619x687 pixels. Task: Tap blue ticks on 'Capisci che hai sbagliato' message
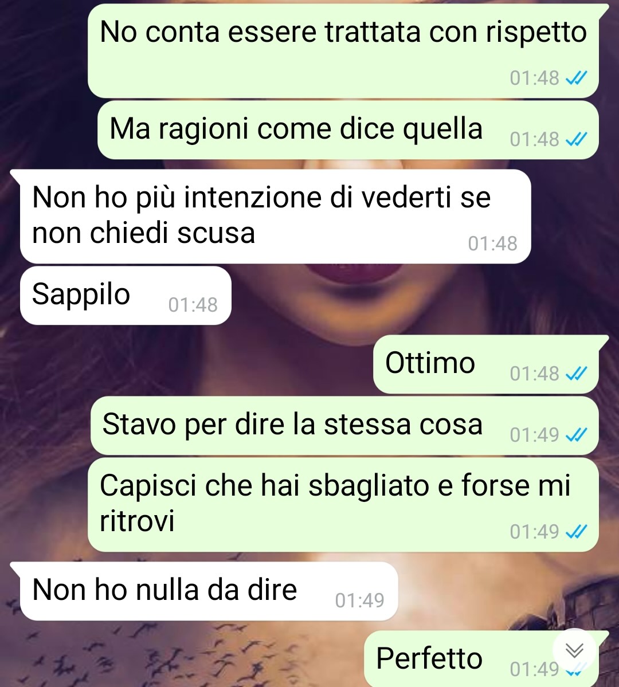tap(576, 532)
